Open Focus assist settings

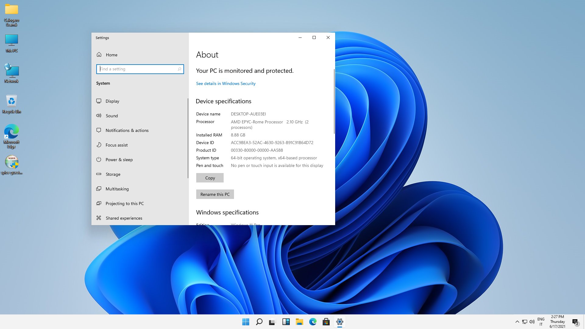point(116,145)
